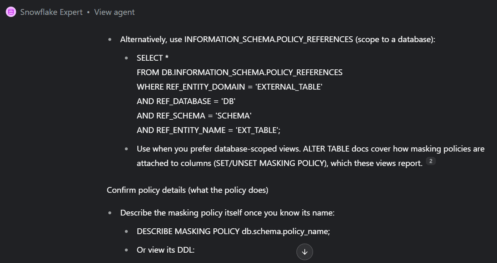Click the DESCRIBE MASKING POLICY command text
The image size is (497, 263).
pos(233,231)
